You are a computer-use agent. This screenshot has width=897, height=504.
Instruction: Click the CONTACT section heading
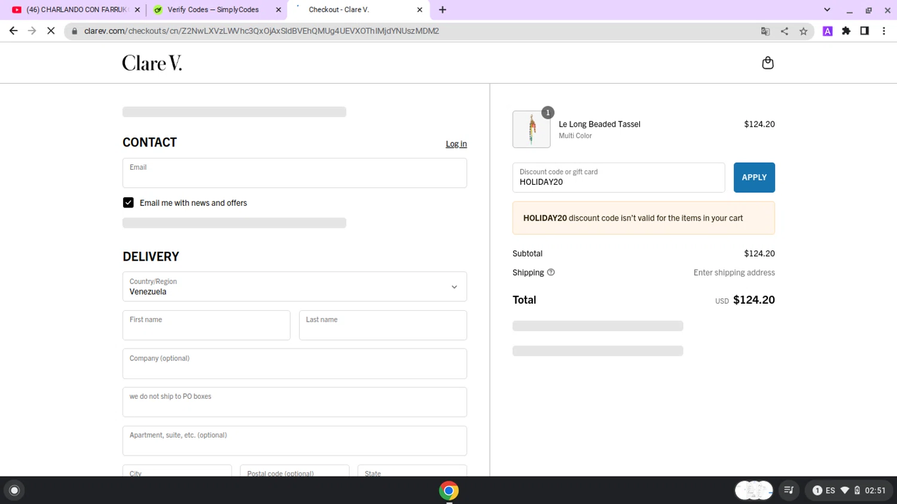[x=149, y=142]
